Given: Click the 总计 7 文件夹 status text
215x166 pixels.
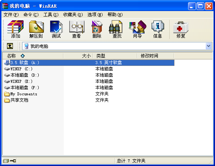Looking at the screenshot, I should [131, 161].
